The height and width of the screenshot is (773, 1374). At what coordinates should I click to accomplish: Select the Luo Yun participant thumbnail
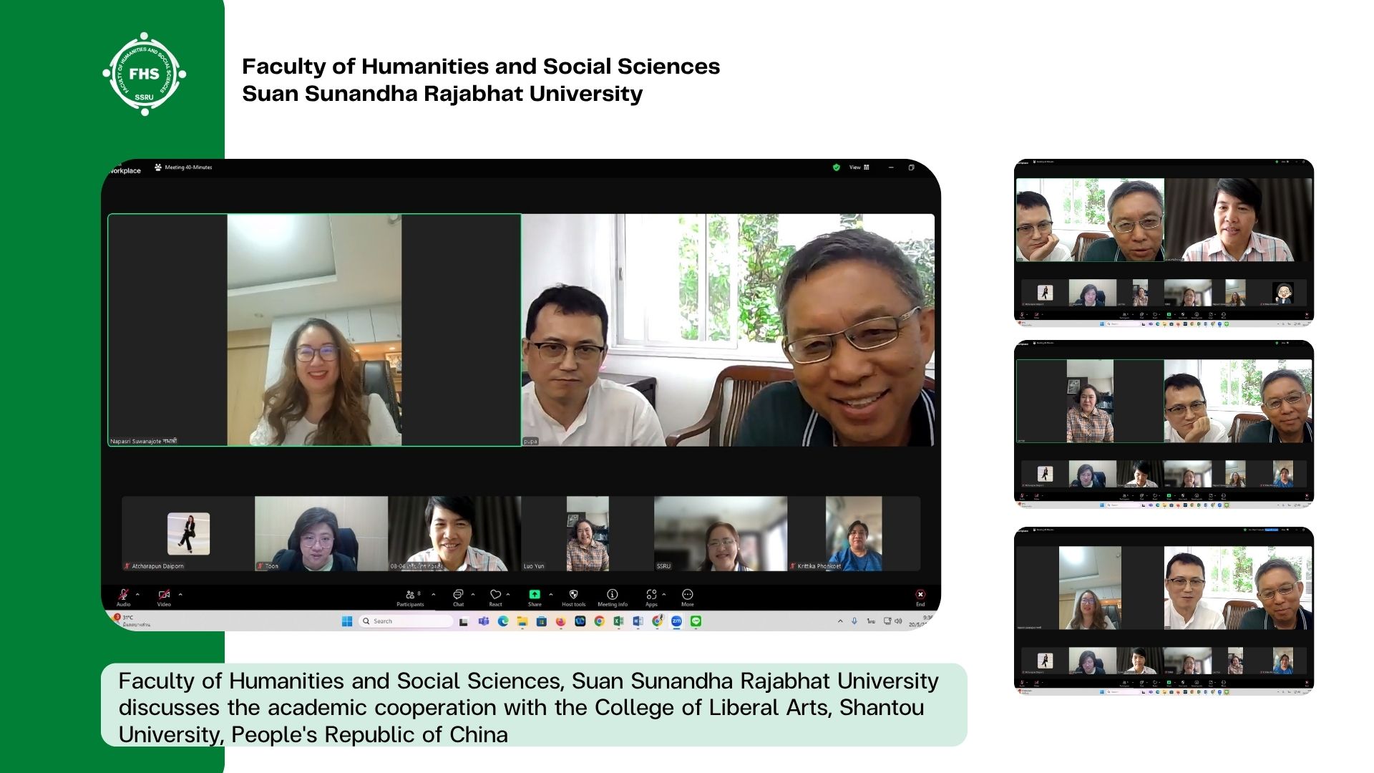click(x=588, y=534)
